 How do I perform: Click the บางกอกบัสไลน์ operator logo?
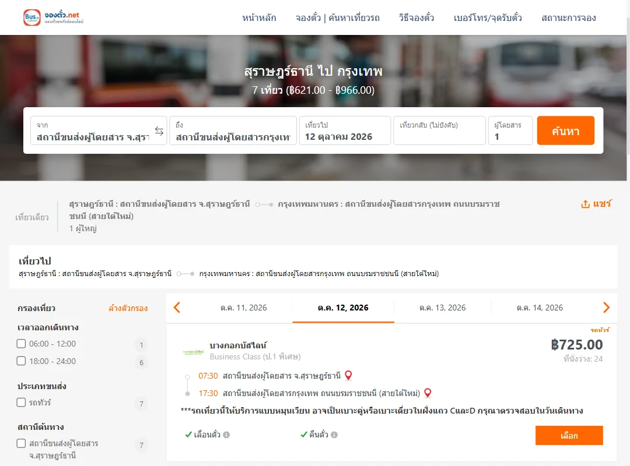[193, 352]
